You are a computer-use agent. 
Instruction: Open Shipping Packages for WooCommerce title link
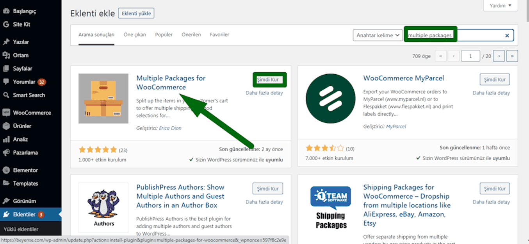407,205
